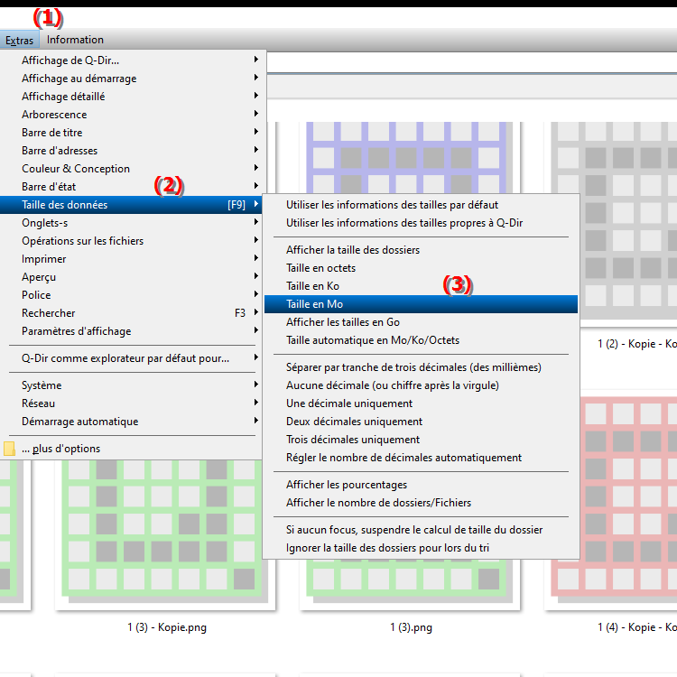Select Deux décimales uniquement
Image resolution: width=677 pixels, height=677 pixels.
[421, 422]
